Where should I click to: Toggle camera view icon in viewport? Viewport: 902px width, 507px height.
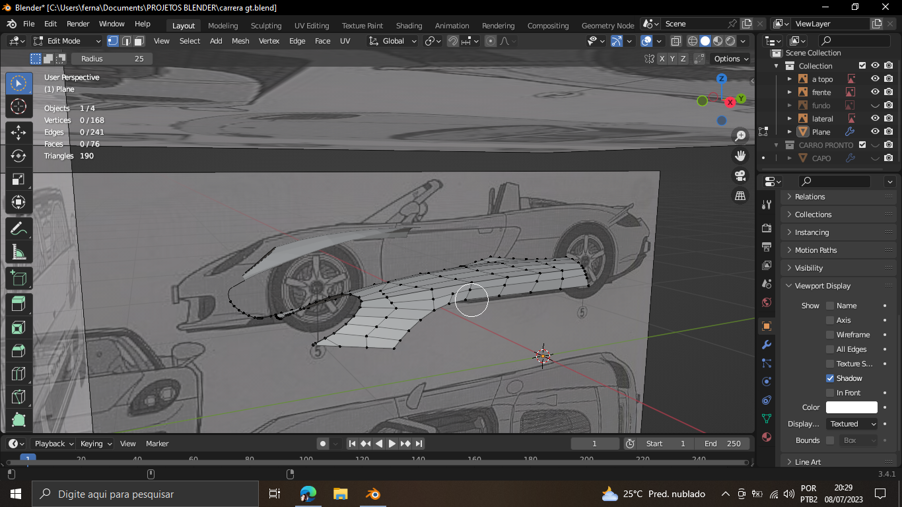[740, 176]
